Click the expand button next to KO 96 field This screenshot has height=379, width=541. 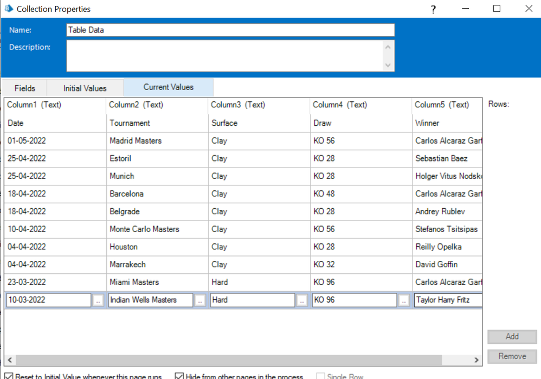404,300
